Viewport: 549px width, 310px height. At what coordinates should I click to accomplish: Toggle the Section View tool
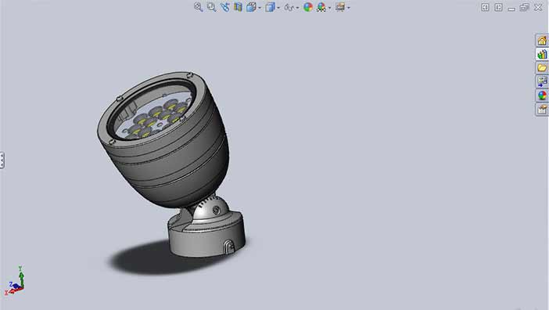pos(238,7)
